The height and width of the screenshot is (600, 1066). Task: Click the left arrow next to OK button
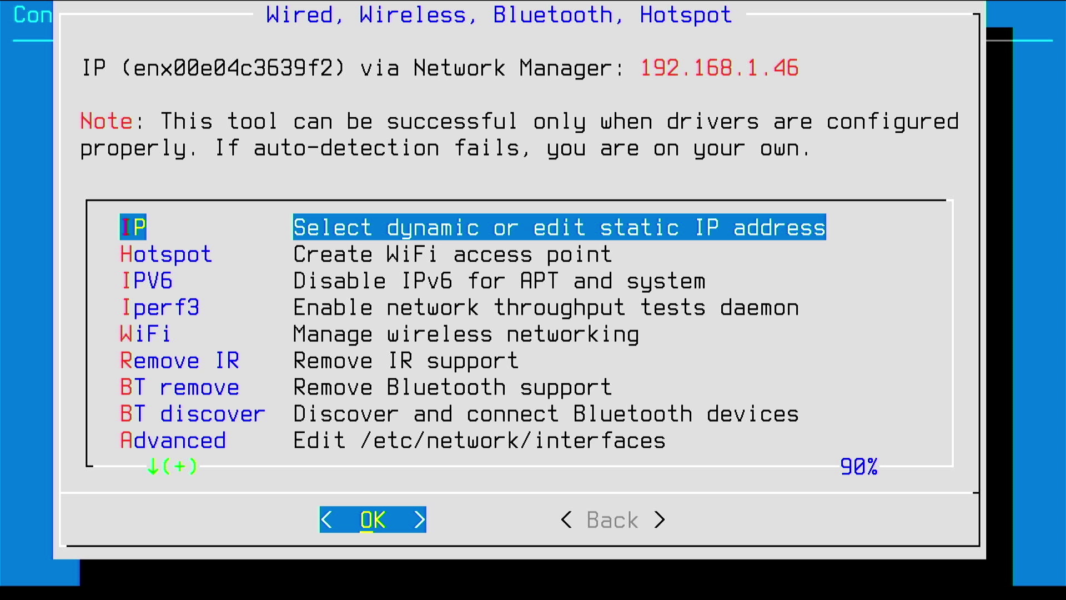(x=328, y=519)
